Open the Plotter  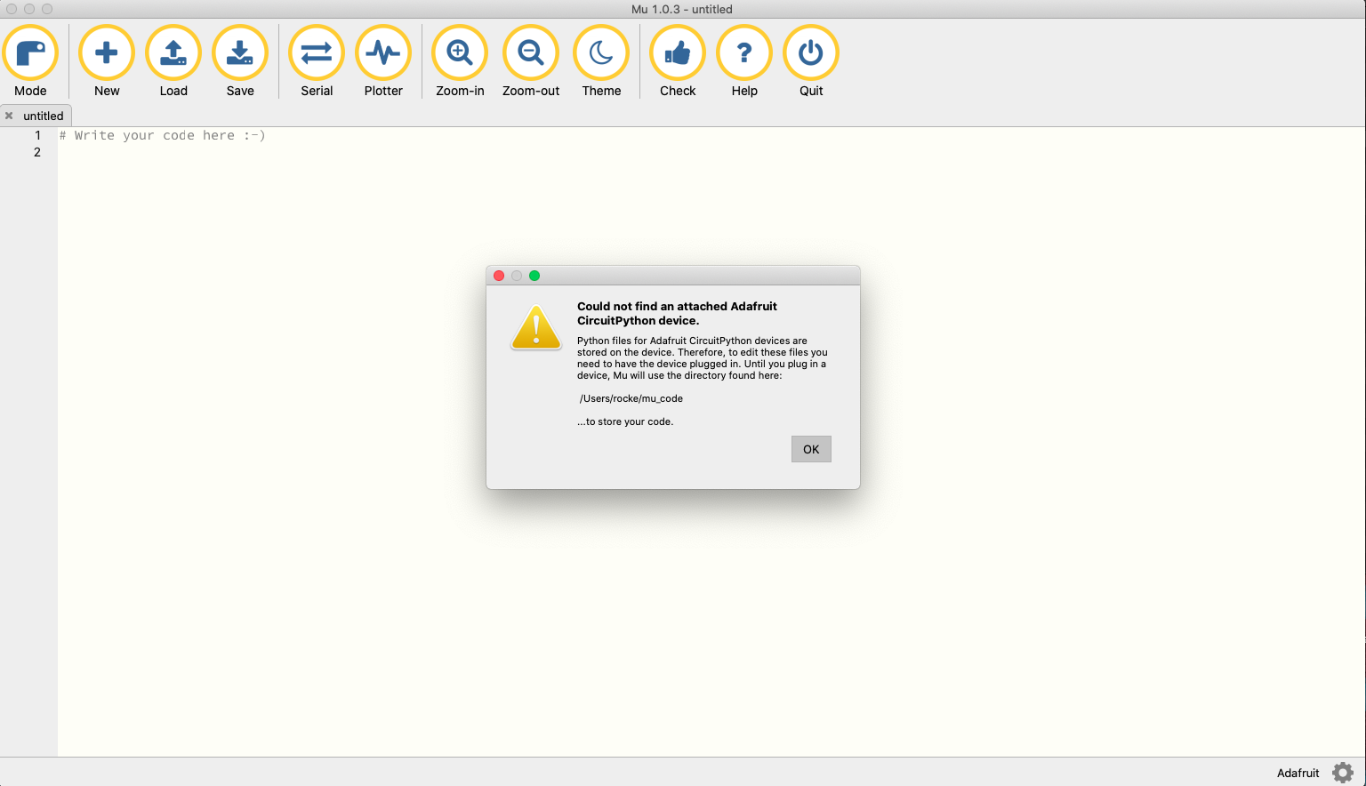tap(383, 61)
